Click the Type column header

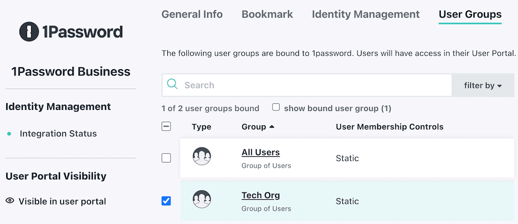tap(201, 127)
